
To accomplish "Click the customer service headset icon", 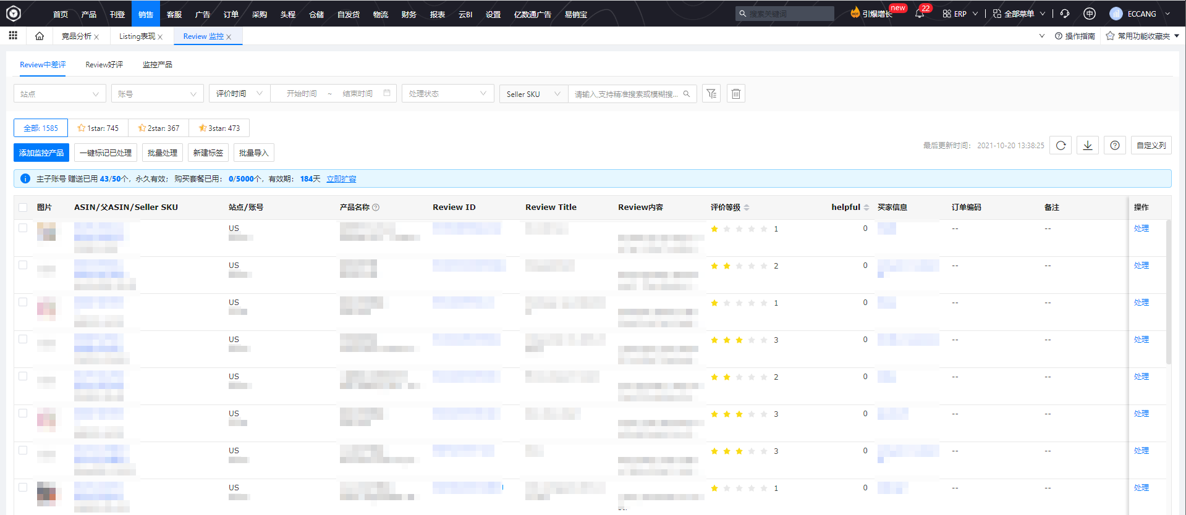I will point(1065,14).
